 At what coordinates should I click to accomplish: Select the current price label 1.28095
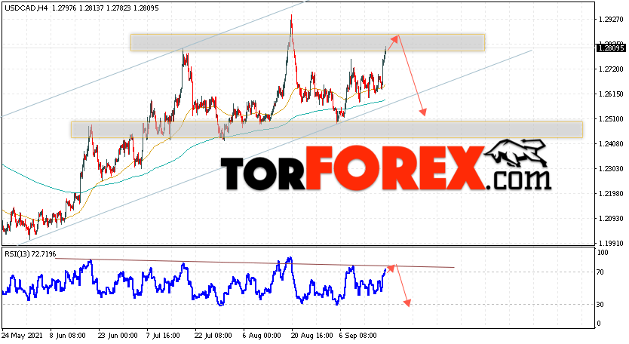click(x=611, y=48)
